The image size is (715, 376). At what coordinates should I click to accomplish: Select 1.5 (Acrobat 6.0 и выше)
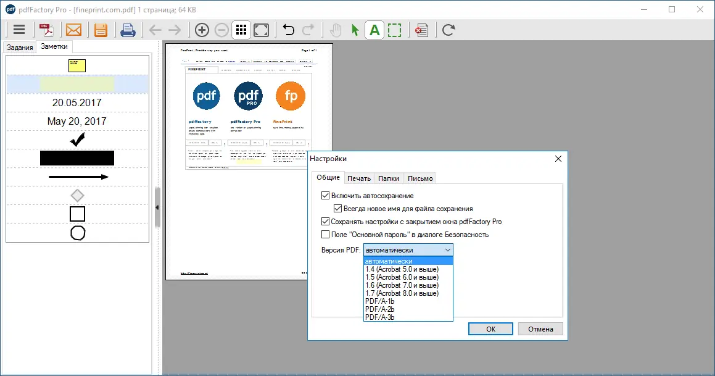pos(408,277)
